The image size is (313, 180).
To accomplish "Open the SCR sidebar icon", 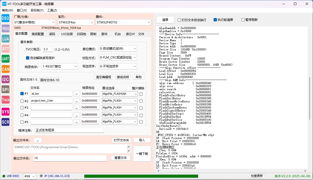I will point(6,122).
